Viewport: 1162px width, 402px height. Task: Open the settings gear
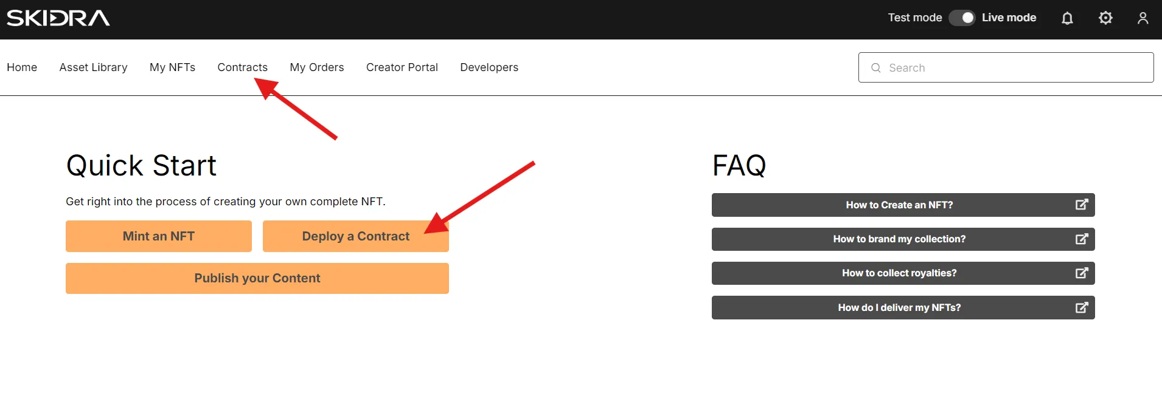pyautogui.click(x=1105, y=18)
